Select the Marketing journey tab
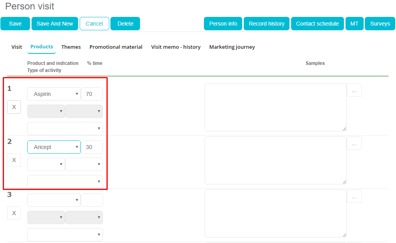Viewport: 396px width, 243px height. pyautogui.click(x=232, y=47)
